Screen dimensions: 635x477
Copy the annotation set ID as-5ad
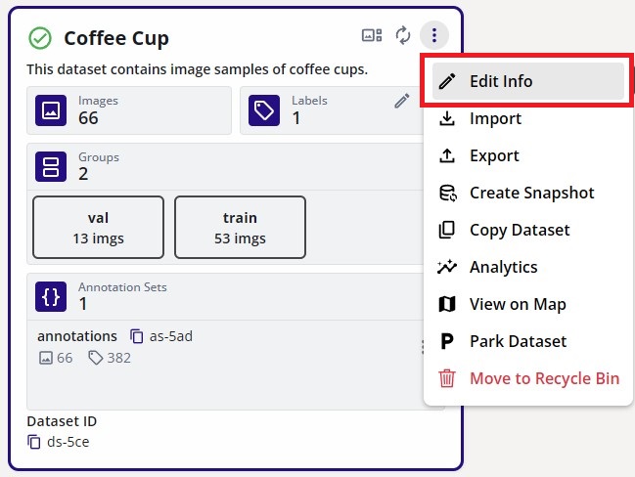coord(137,336)
